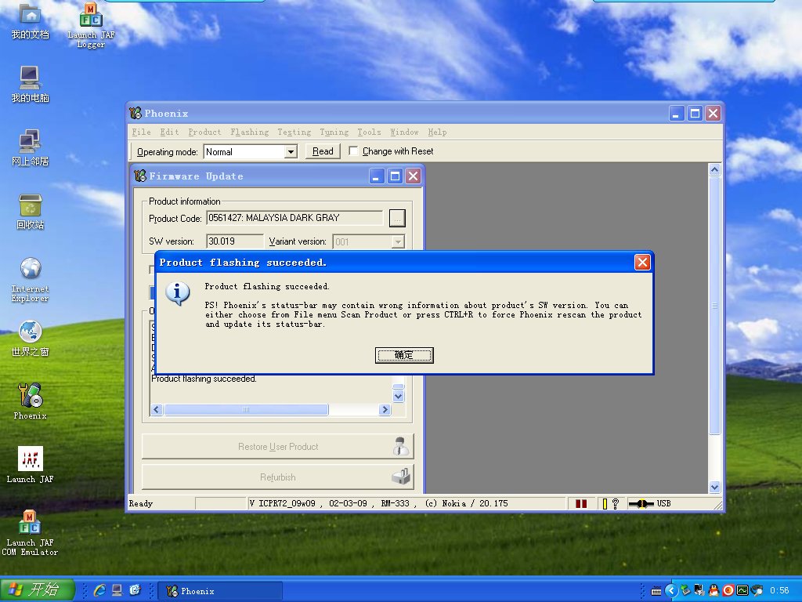Click the red bars status bar indicator

click(x=581, y=504)
